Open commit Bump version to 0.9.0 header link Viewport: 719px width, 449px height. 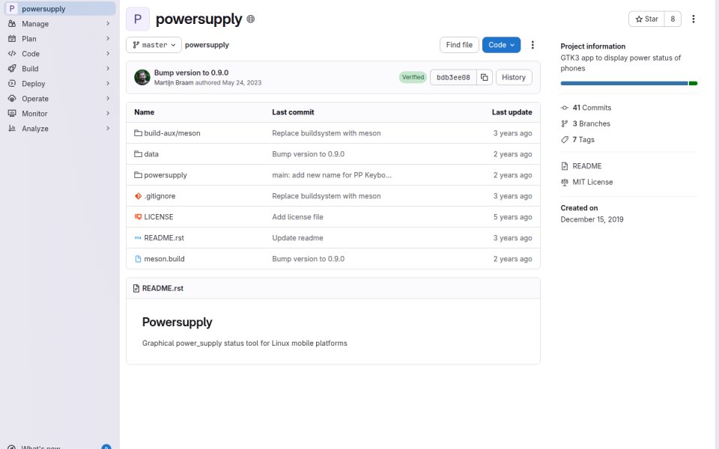tap(191, 73)
